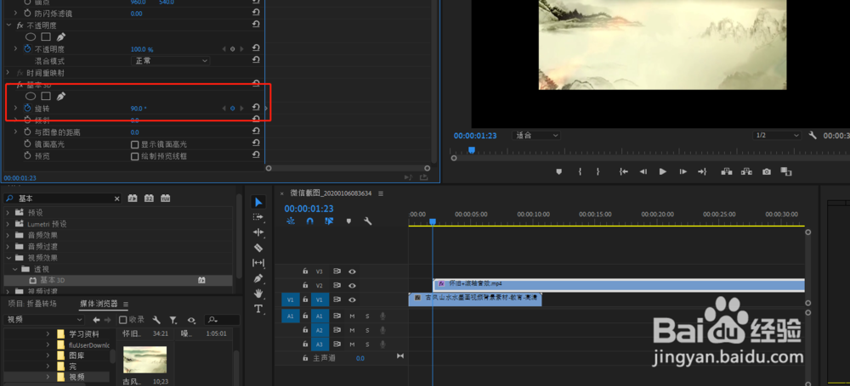Toggle linked selection in the timeline
Screen dimensions: 850x386
[328, 221]
